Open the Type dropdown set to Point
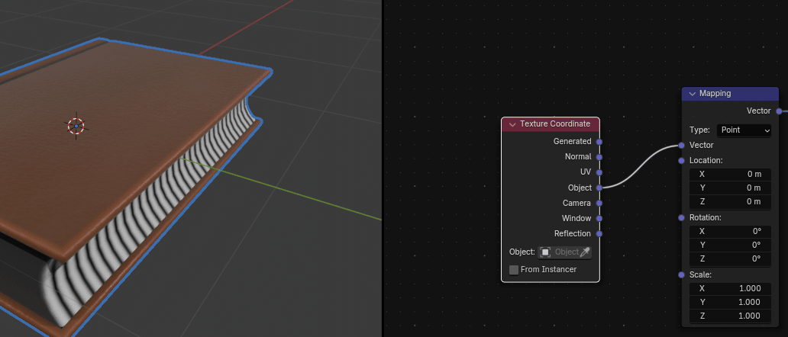This screenshot has height=337, width=788. (x=744, y=130)
